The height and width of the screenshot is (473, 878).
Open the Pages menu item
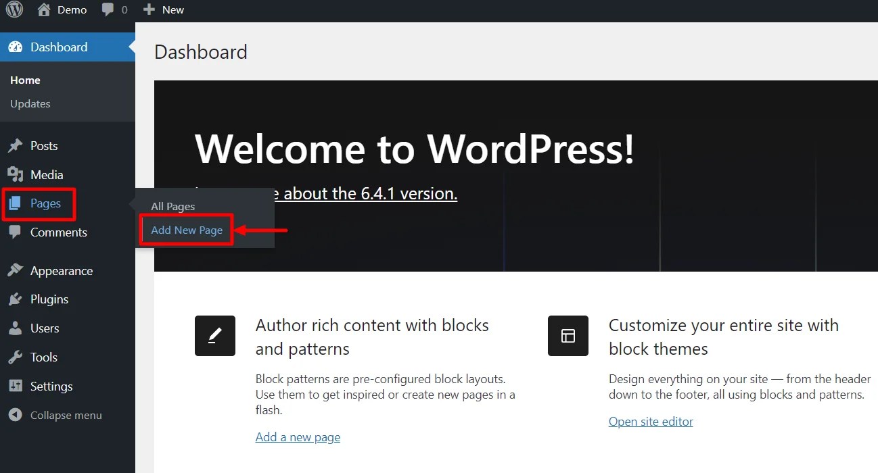[39, 203]
